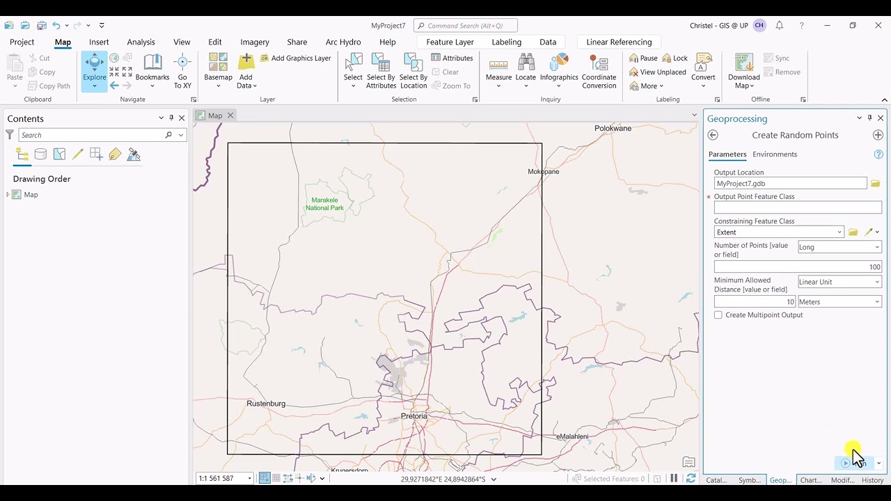The height and width of the screenshot is (501, 891).
Task: Open the Contents pane options menu arrow
Action: coord(161,118)
